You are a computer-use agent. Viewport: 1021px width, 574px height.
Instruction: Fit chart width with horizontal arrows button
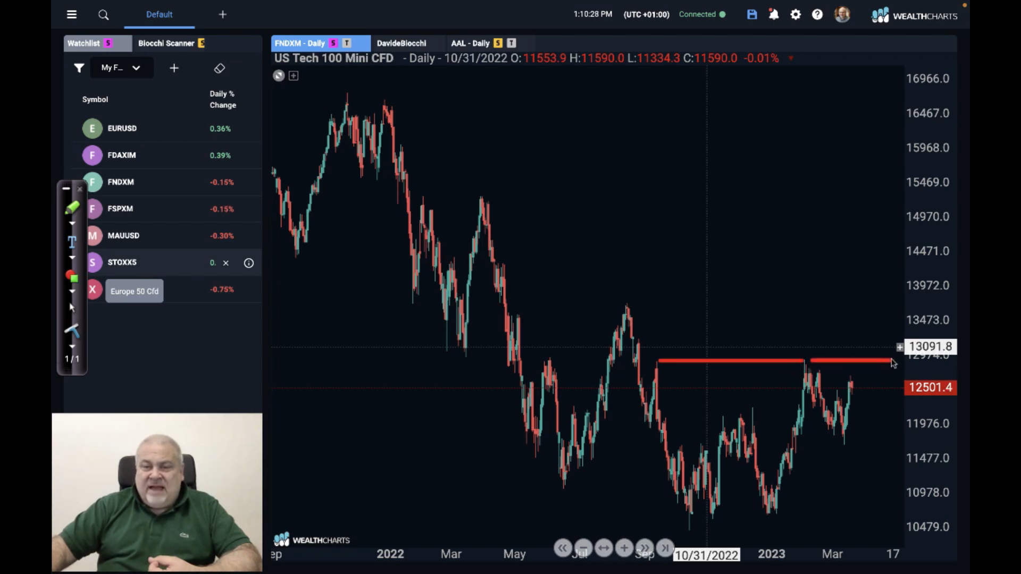coord(604,548)
